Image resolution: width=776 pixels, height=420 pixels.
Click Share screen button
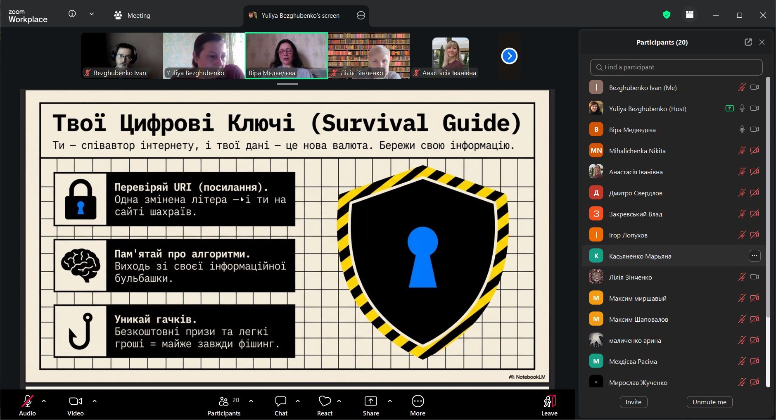tap(371, 405)
